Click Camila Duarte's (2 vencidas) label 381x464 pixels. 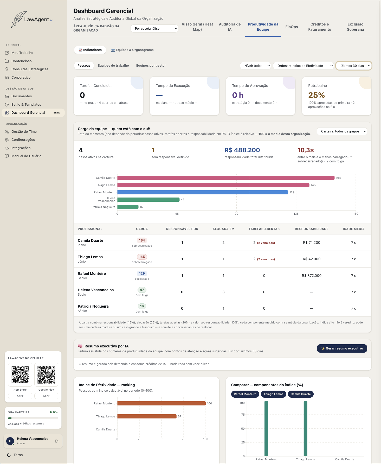pyautogui.click(x=266, y=243)
